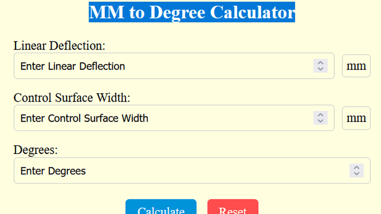Click inside the Enter Control Surface Width field

point(149,118)
